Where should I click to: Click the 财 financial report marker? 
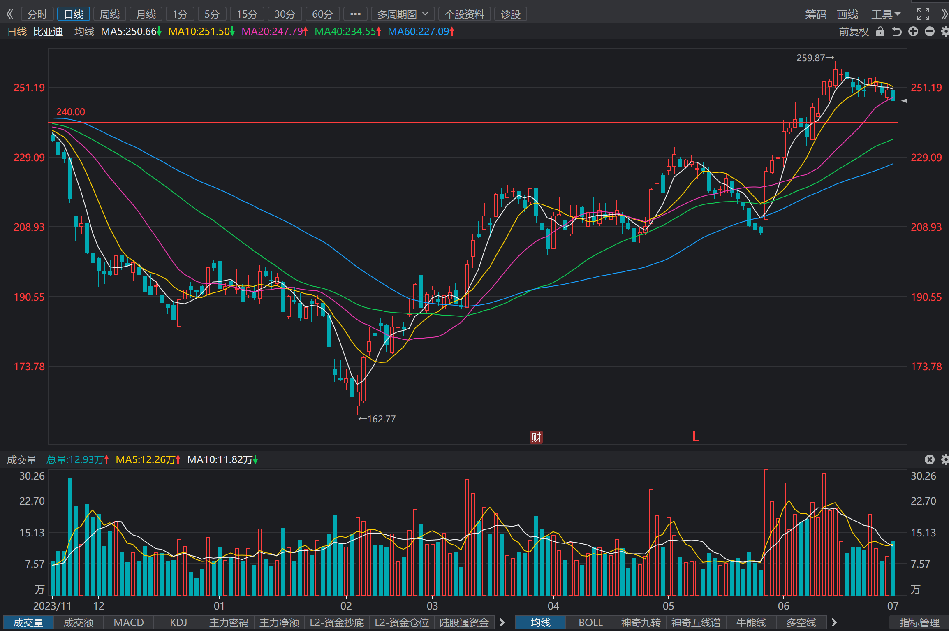536,437
